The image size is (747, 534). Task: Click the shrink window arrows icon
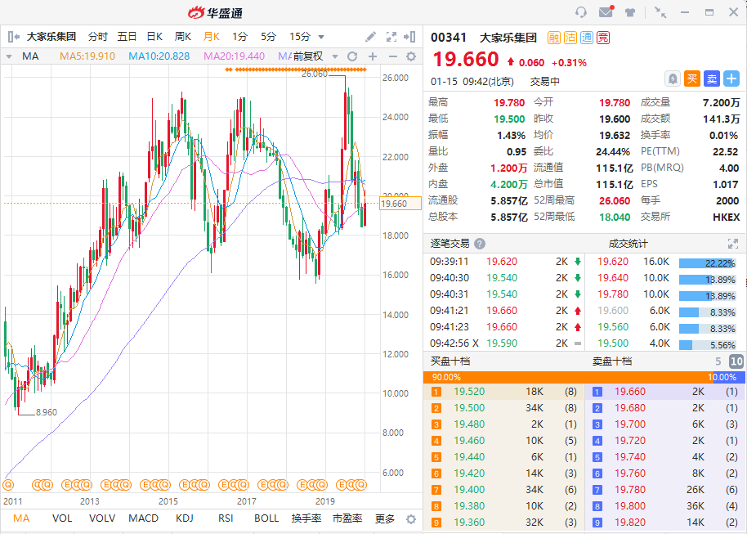(x=660, y=12)
